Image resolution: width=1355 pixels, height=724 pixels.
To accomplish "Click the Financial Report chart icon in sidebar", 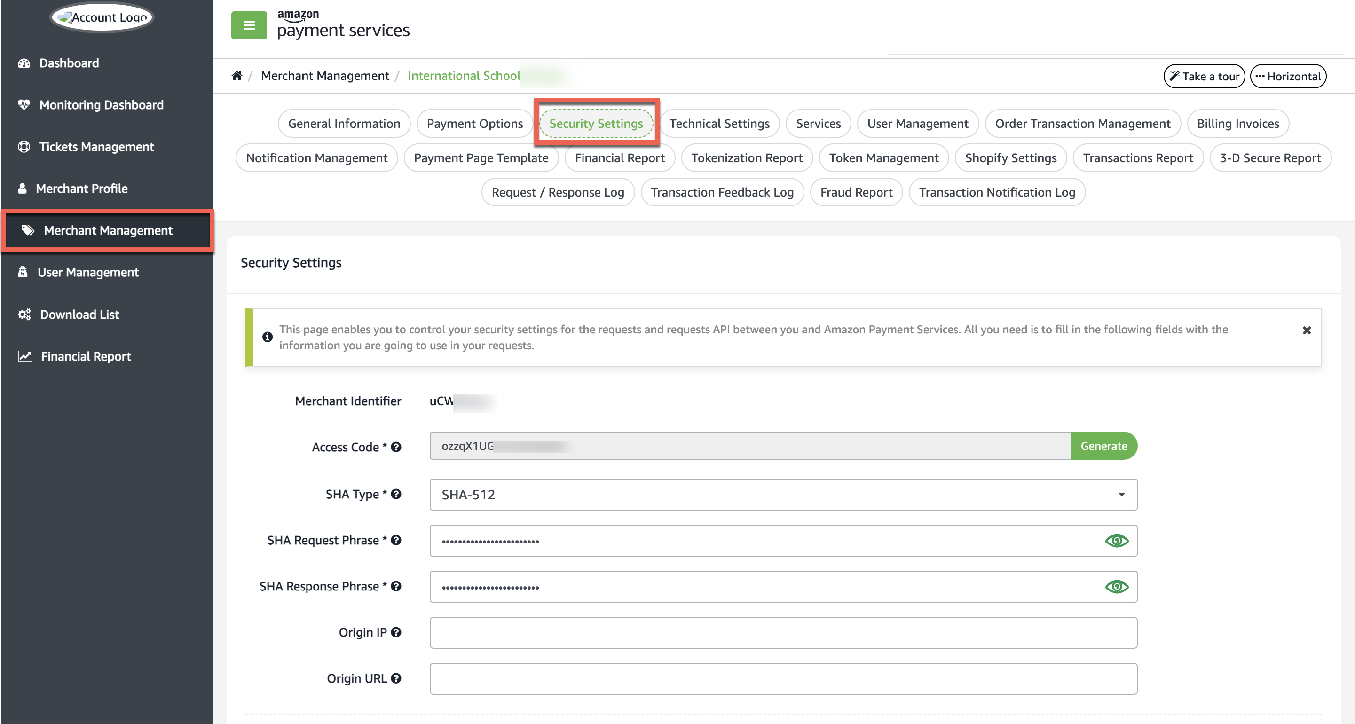I will [x=25, y=356].
